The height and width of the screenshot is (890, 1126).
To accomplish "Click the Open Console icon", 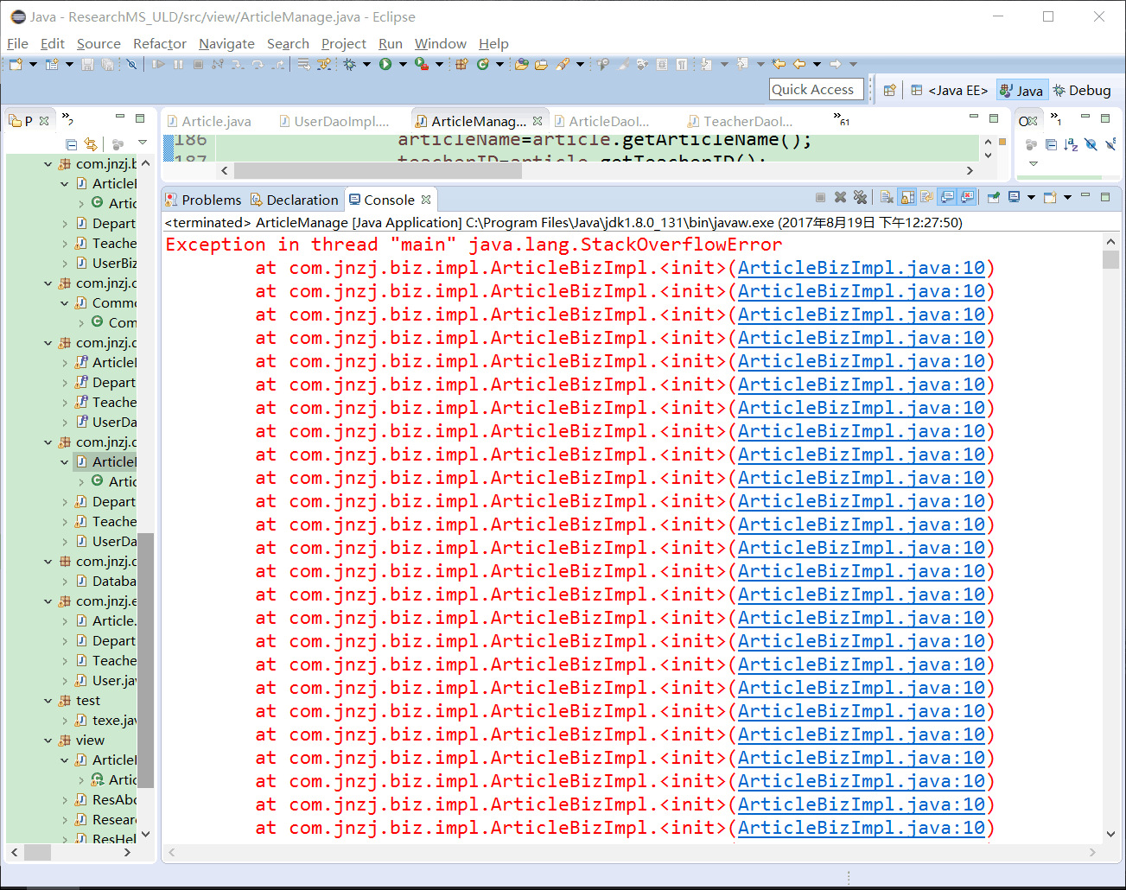I will [x=1050, y=197].
